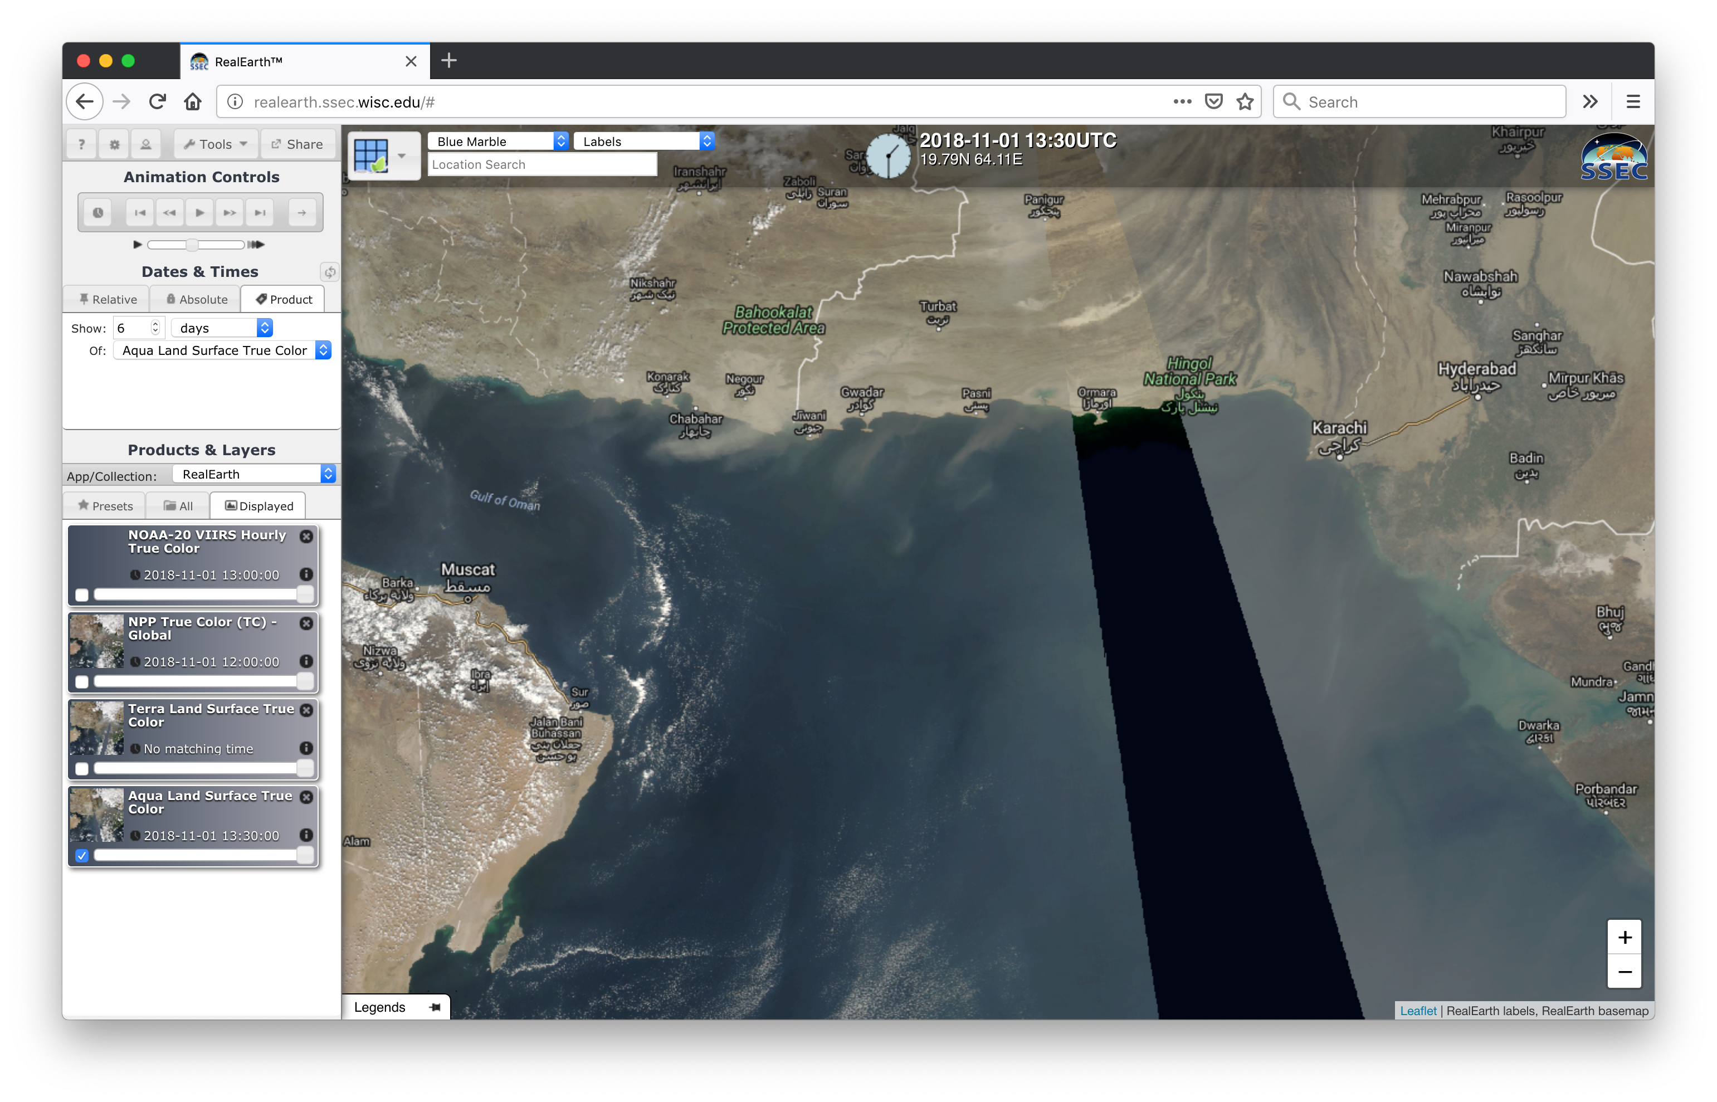Switch to the Relative tab
1717x1102 pixels.
(x=106, y=299)
